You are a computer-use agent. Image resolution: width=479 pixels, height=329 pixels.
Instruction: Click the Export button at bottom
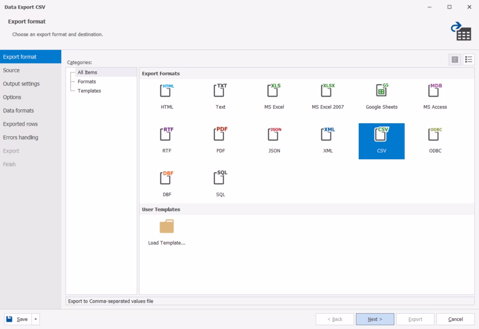click(415, 319)
